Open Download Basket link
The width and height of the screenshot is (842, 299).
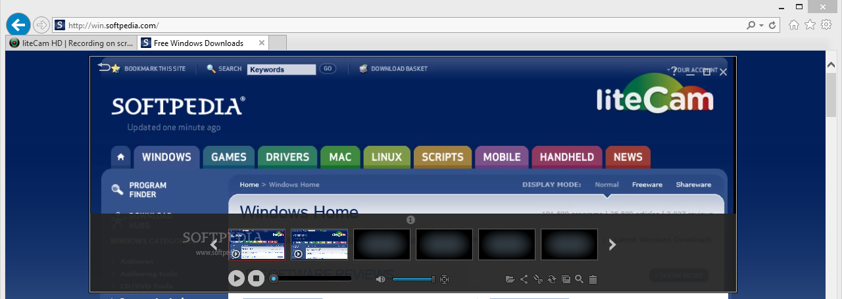[x=399, y=68]
